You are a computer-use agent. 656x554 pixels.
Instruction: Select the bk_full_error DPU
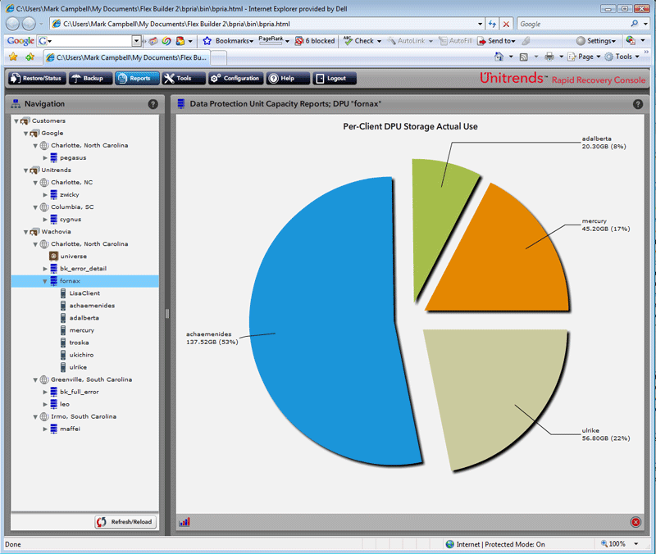click(x=79, y=392)
